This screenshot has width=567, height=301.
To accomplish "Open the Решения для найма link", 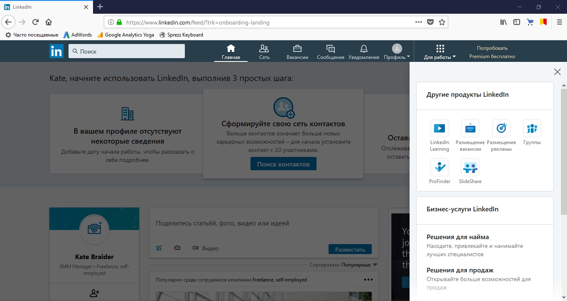I will pos(458,237).
